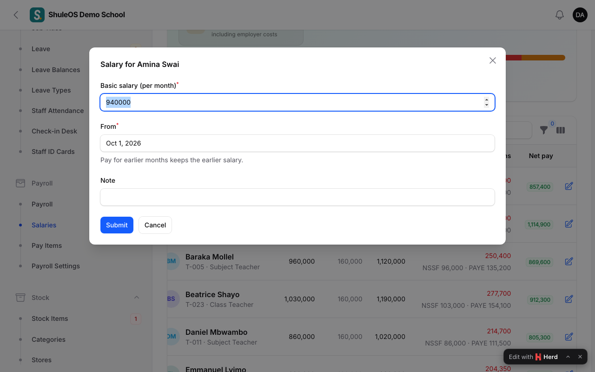Open Payroll Settings
The width and height of the screenshot is (595, 372).
point(56,266)
